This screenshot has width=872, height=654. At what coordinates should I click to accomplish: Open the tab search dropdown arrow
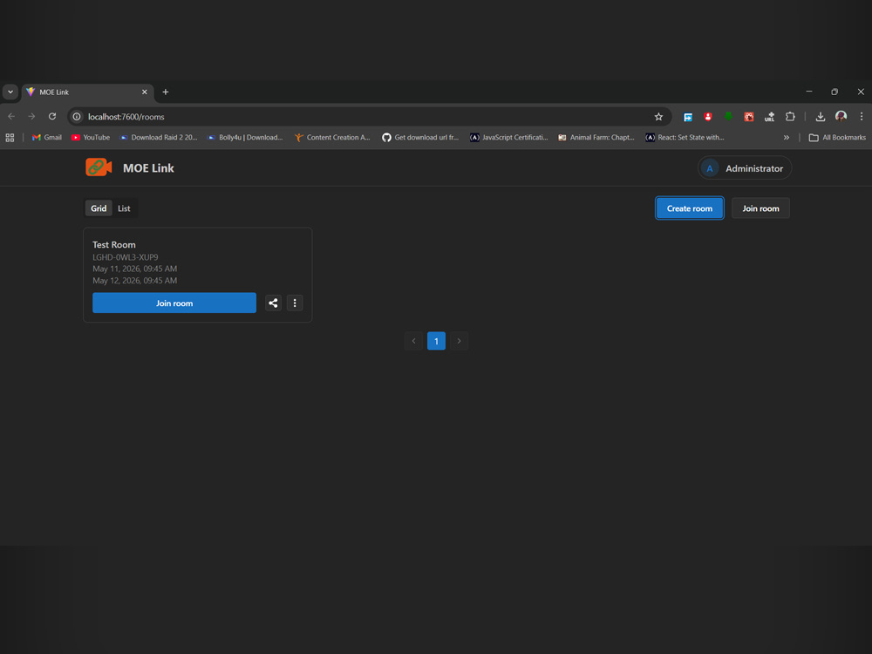pos(10,92)
